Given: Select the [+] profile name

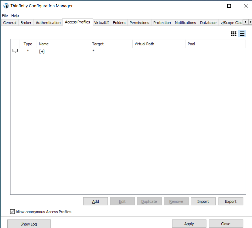Looking at the screenshot, I should (x=42, y=51).
